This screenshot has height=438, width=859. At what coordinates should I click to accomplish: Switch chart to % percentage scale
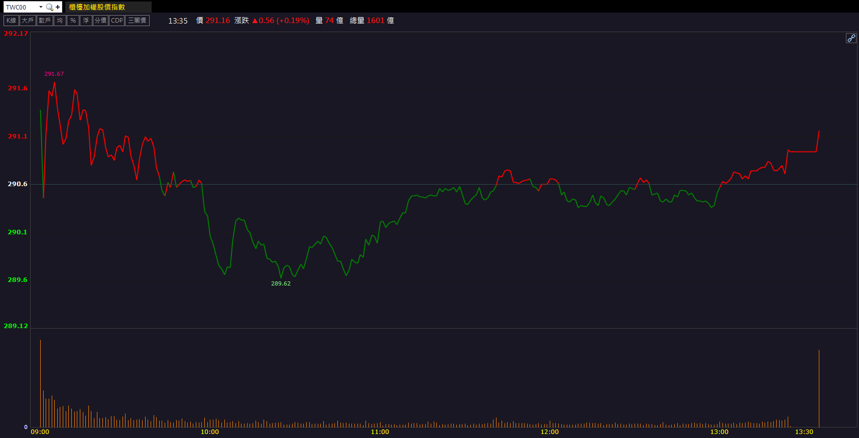tap(73, 21)
